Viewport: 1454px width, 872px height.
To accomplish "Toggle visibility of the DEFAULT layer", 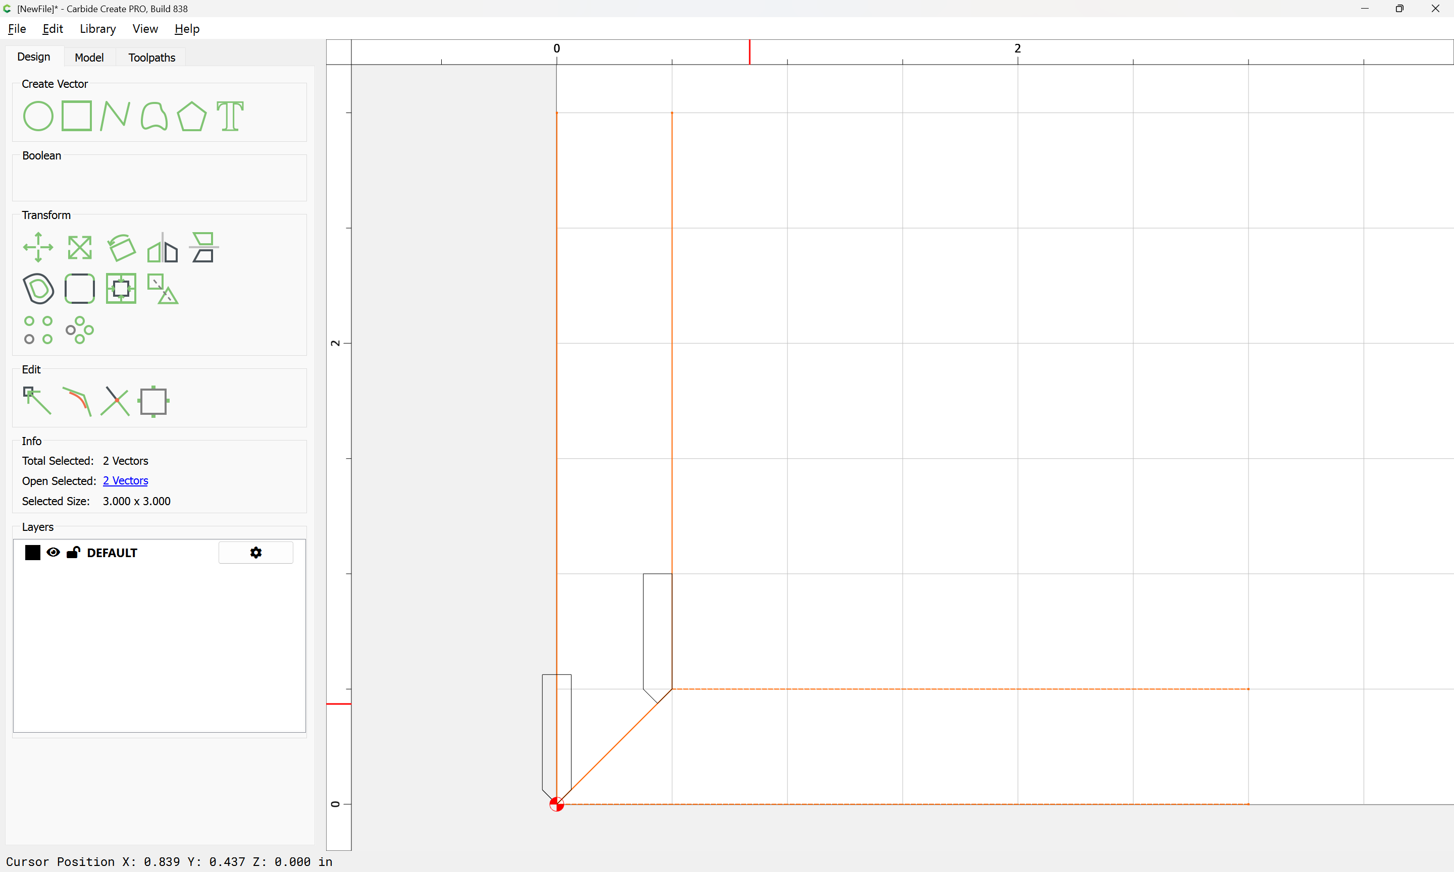I will point(53,553).
